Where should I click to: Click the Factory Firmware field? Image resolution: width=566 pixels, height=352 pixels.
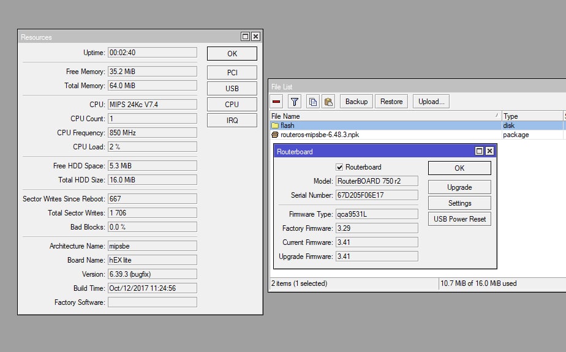tap(377, 228)
